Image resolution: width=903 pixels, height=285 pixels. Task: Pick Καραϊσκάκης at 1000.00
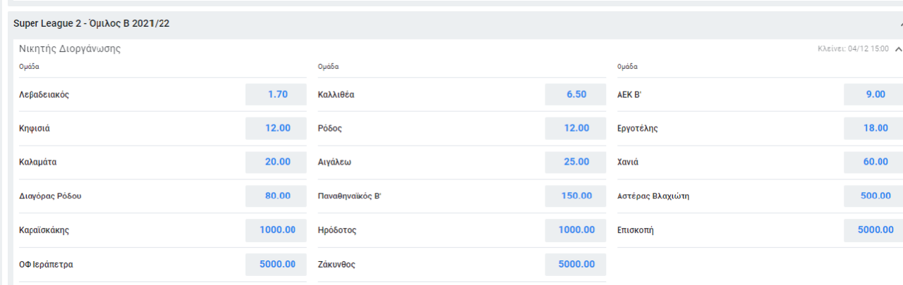277,229
